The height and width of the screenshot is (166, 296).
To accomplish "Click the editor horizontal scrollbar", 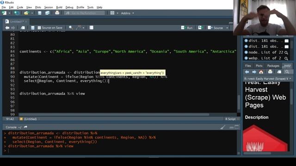I will pyautogui.click(x=114, y=114).
